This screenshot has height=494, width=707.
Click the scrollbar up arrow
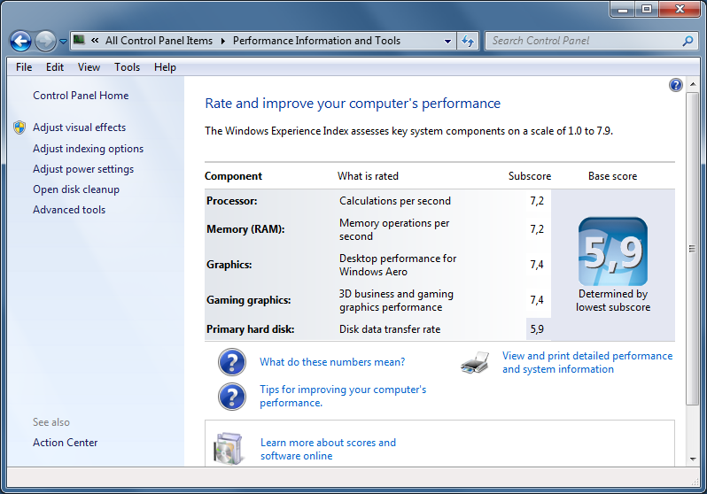click(x=692, y=85)
